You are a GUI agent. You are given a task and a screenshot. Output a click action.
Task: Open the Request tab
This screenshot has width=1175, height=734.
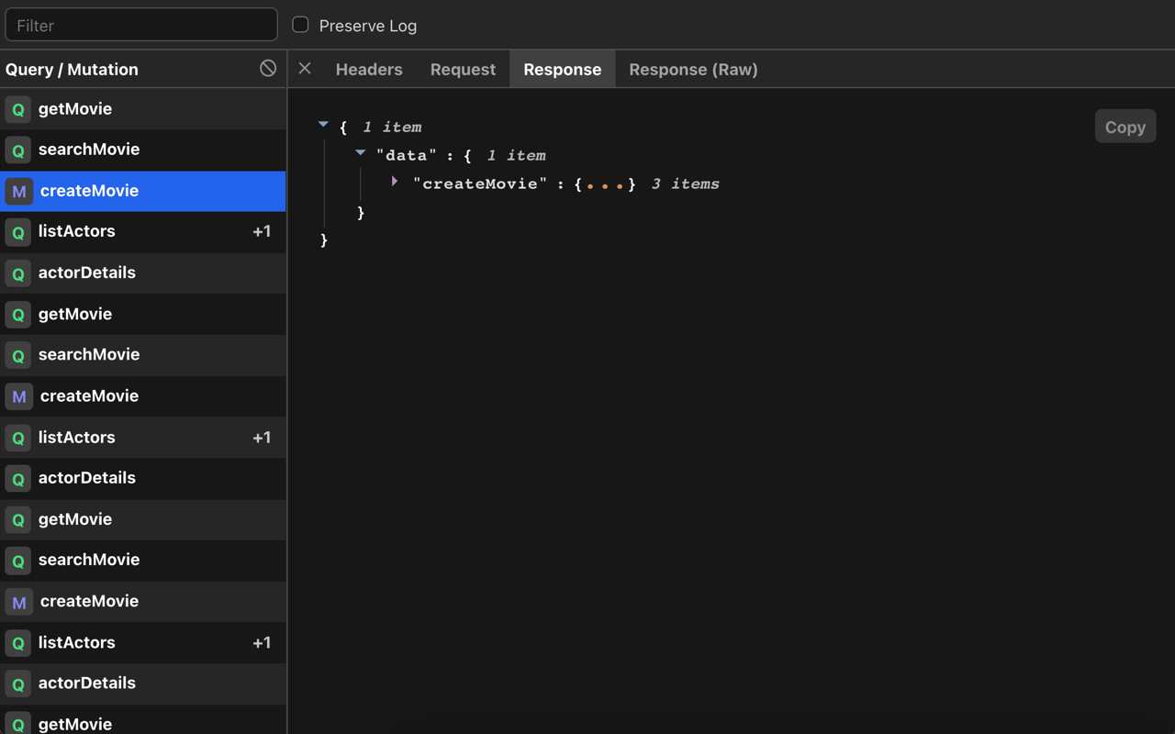463,69
